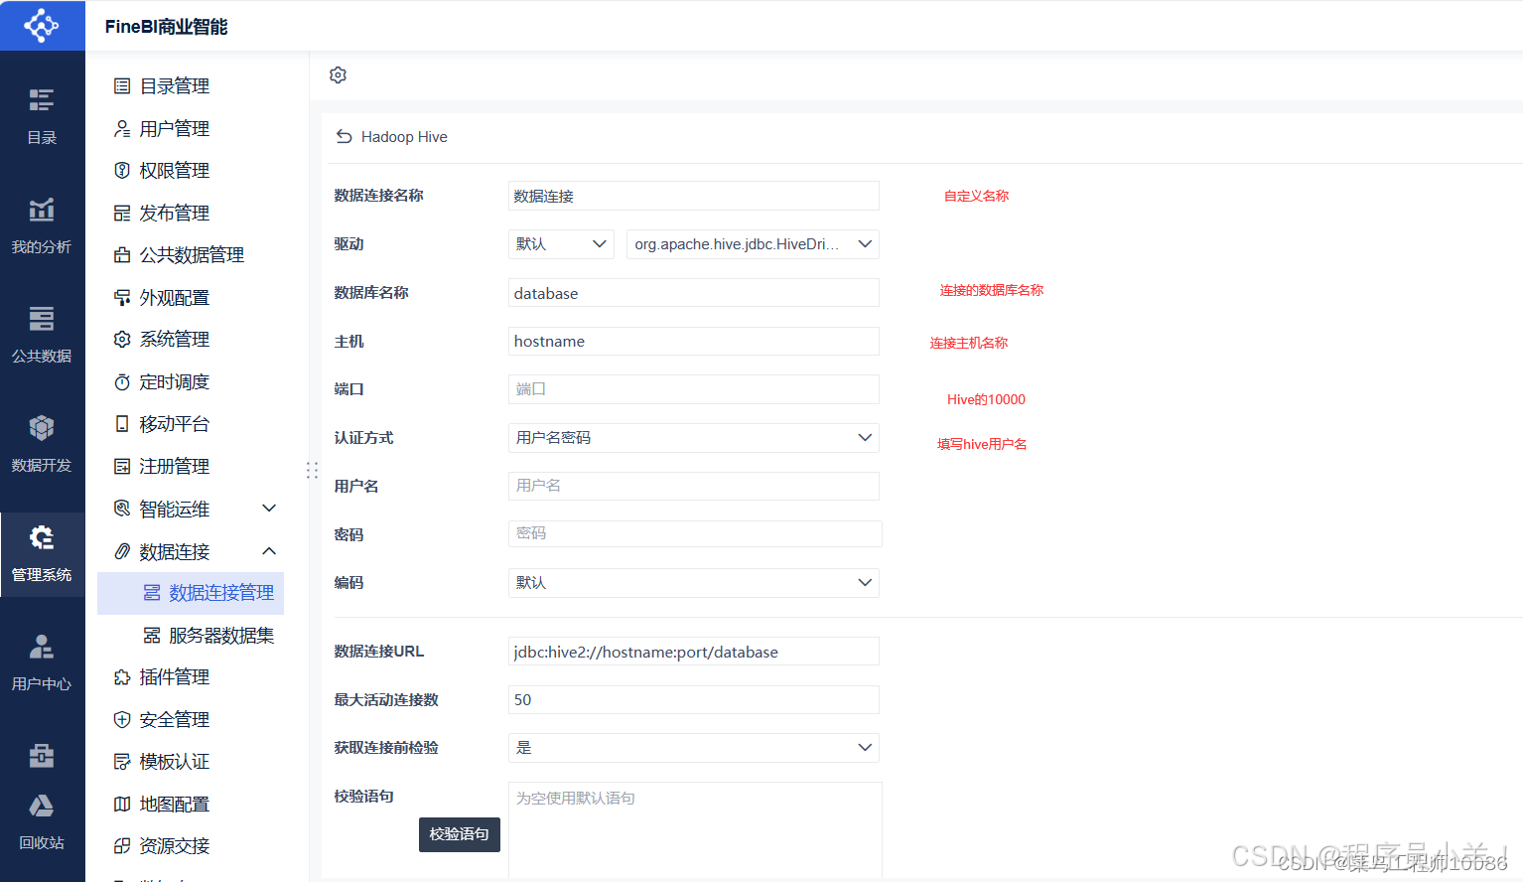Click the 数据连接 paperclip icon
The height and width of the screenshot is (882, 1523).
click(122, 551)
